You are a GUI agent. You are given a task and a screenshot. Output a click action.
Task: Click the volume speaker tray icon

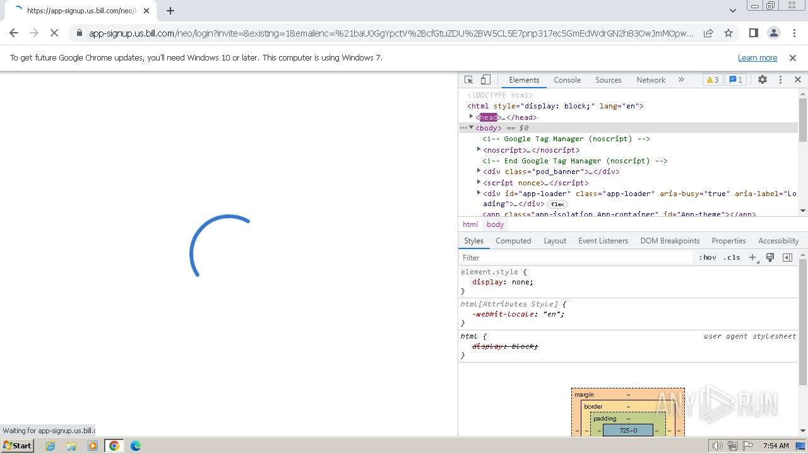click(718, 446)
